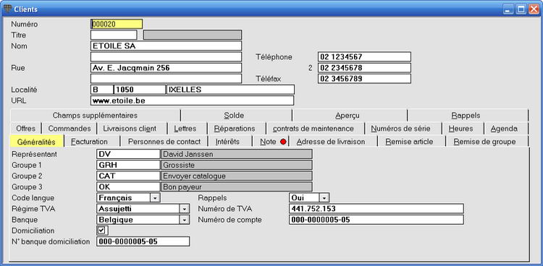Click the Groupe 1 field GRH
Viewport: 543px width, 266px height.
(128, 165)
